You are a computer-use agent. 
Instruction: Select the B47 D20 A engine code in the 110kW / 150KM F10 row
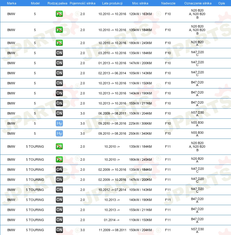click(x=197, y=83)
